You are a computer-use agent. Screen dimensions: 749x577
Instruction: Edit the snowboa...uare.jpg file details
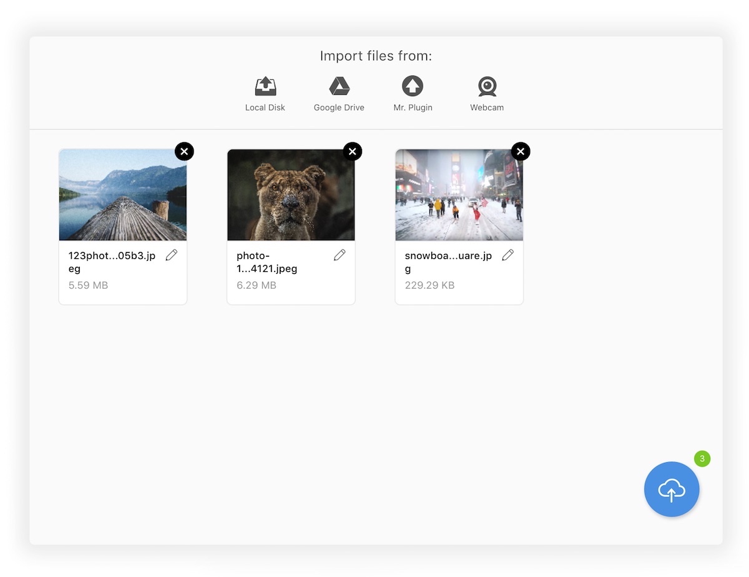pos(508,255)
